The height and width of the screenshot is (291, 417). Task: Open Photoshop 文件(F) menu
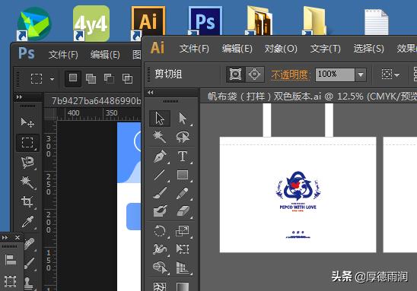coord(63,55)
